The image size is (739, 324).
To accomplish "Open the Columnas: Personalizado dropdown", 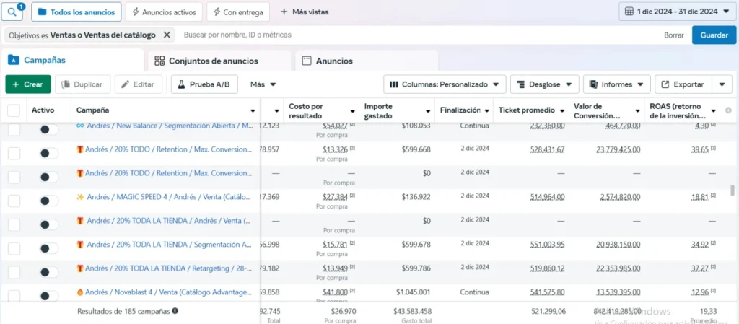I will 444,84.
